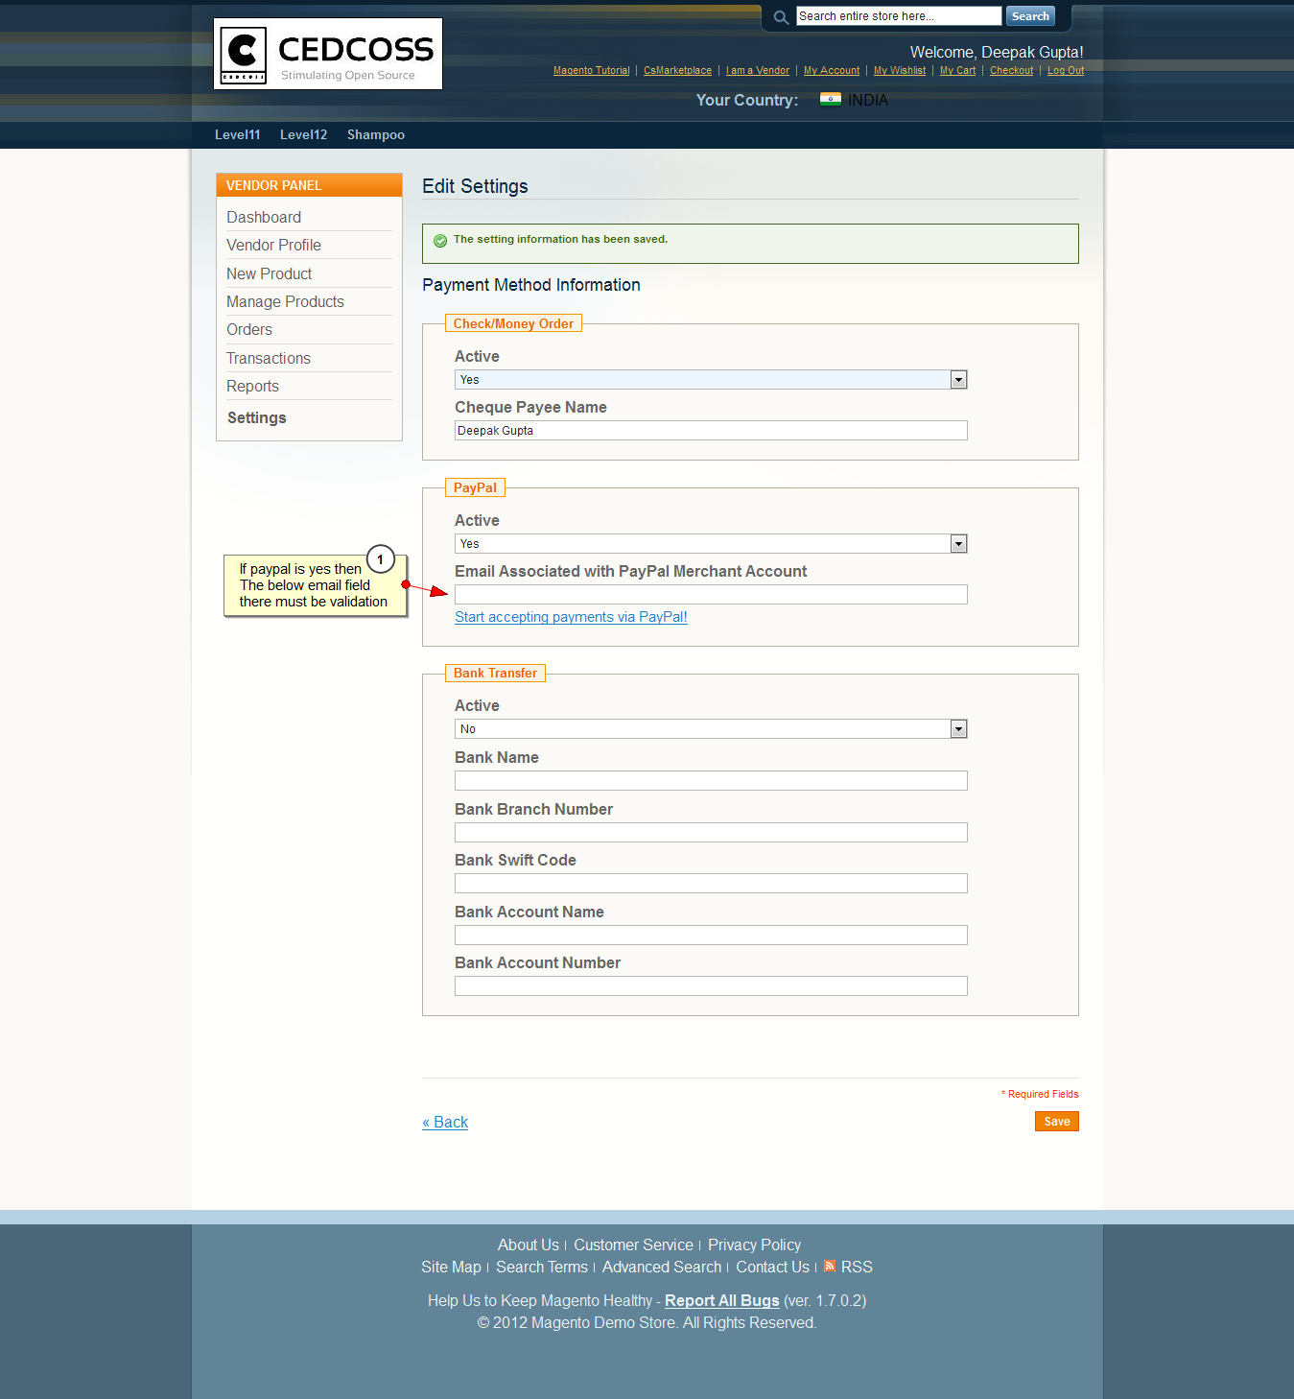Click Bank Account Name field

point(711,936)
